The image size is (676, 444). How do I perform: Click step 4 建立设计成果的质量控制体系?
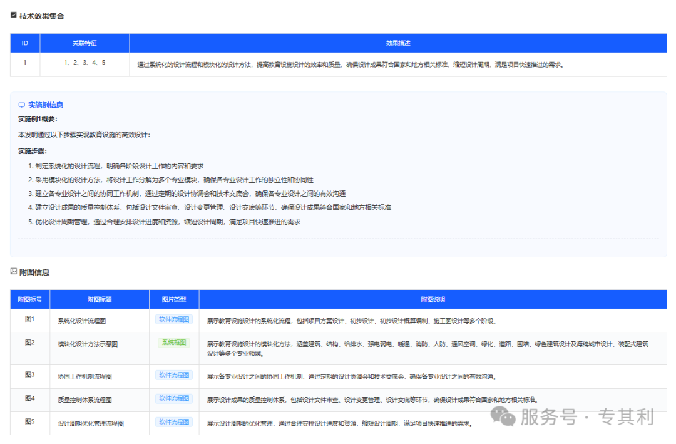click(x=210, y=207)
